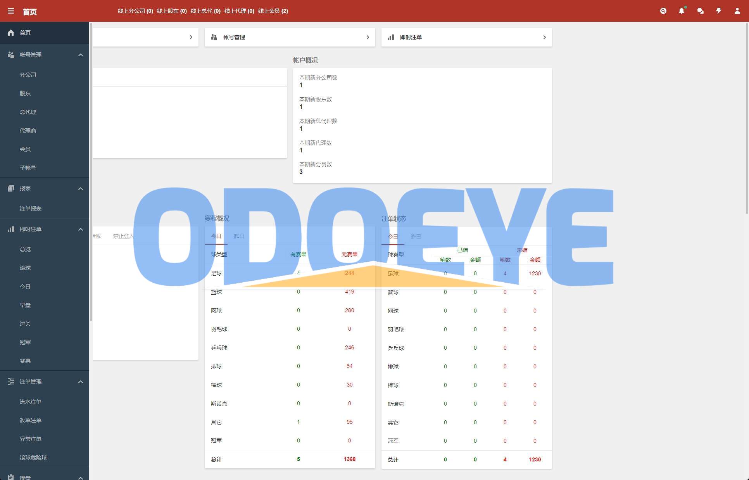Viewport: 749px width, 480px height.
Task: Click 线上分公司 (0) in header
Action: coord(135,11)
